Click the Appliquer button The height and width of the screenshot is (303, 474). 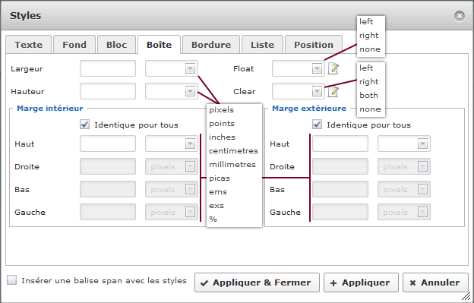click(361, 282)
